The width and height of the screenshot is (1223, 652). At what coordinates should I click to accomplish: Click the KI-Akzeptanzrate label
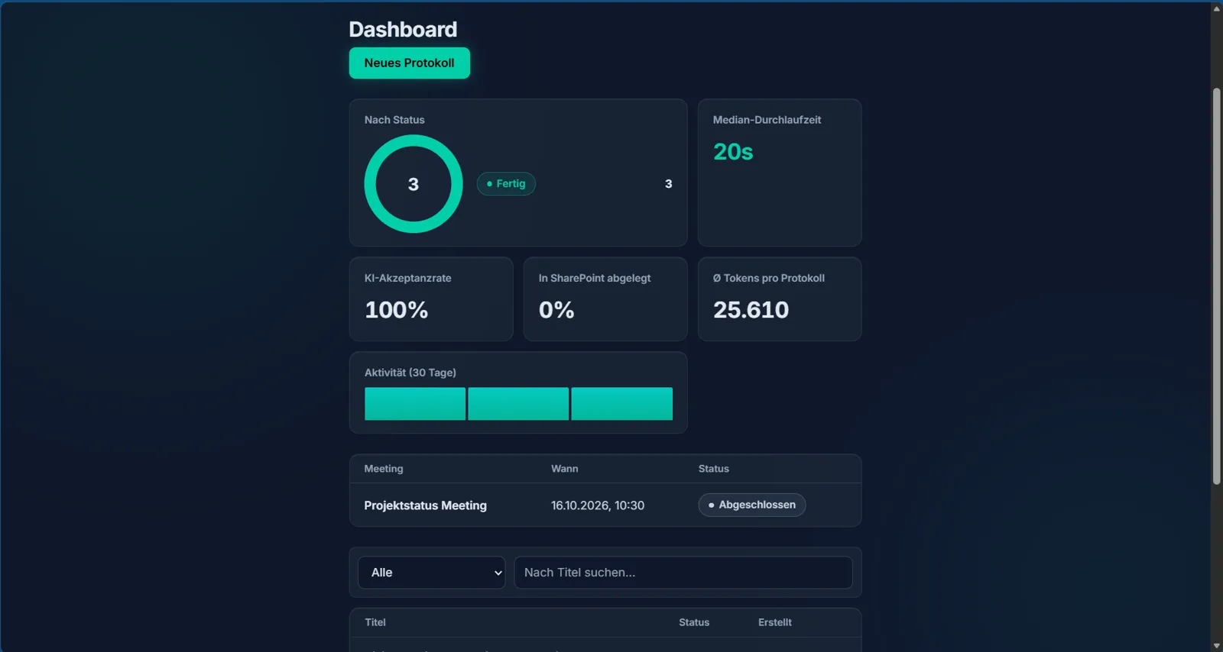pos(408,278)
